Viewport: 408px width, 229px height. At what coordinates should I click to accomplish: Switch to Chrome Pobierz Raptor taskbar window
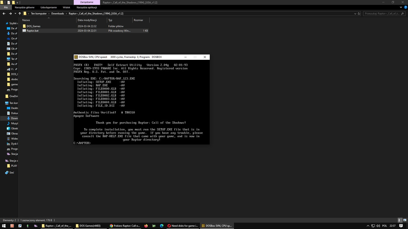(125, 226)
